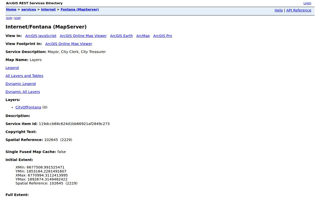Select the Service Item Id value 119dccb68c624d1bb66921af2849c273
Viewport: 320px width, 200px height.
click(74, 124)
